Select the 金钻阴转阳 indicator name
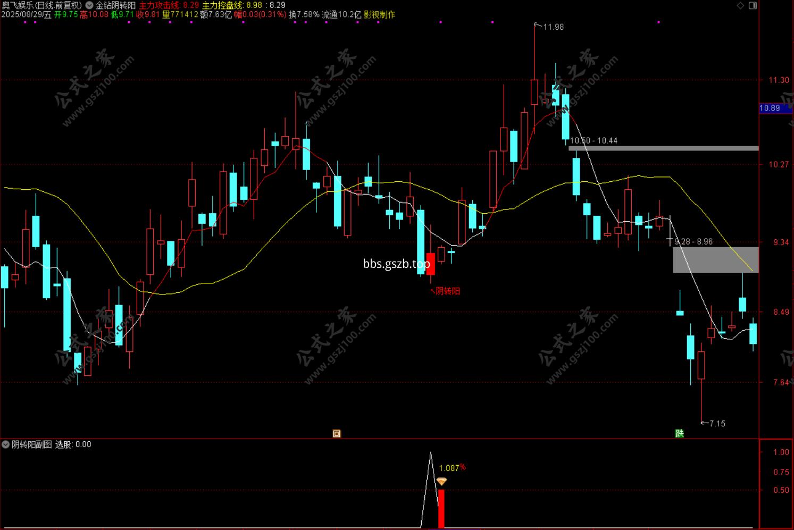The width and height of the screenshot is (794, 530). coord(115,5)
